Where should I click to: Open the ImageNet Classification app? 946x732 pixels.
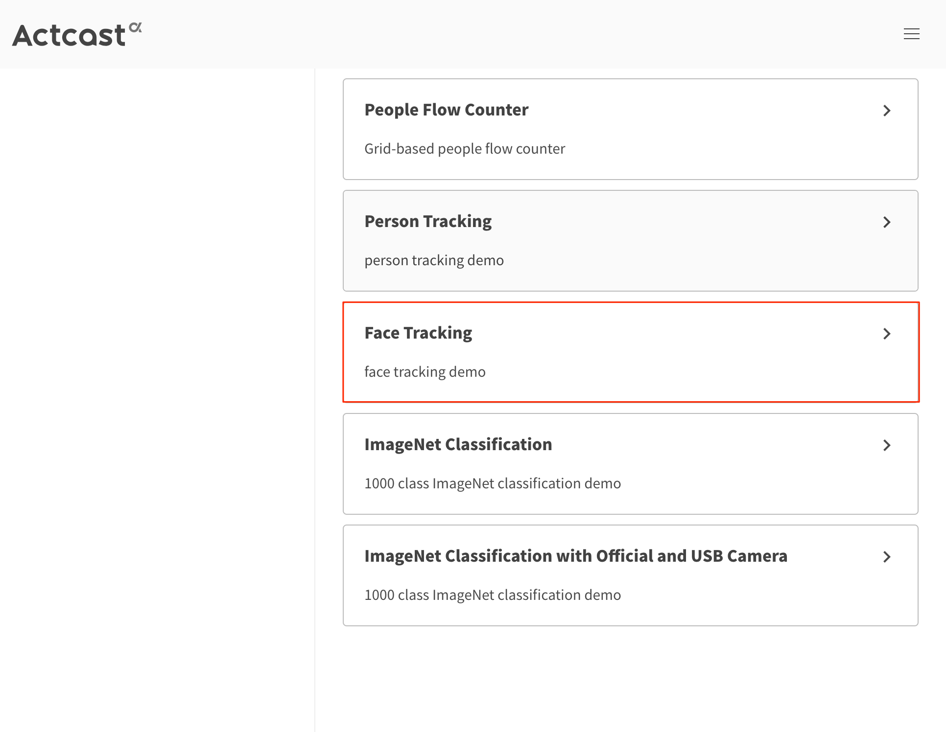458,444
